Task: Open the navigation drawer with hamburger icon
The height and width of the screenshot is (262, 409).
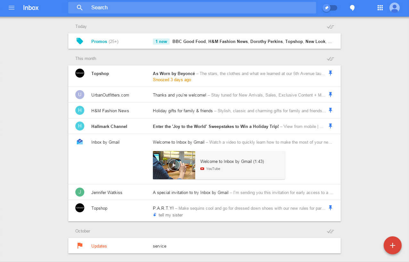Action: click(12, 8)
